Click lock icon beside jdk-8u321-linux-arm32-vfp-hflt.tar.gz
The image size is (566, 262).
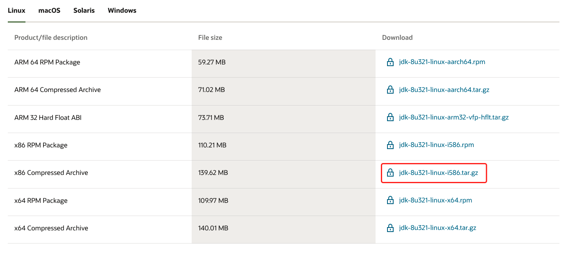point(390,117)
